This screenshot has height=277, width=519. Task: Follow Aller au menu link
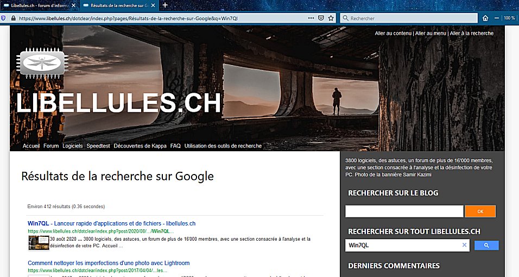pos(431,33)
